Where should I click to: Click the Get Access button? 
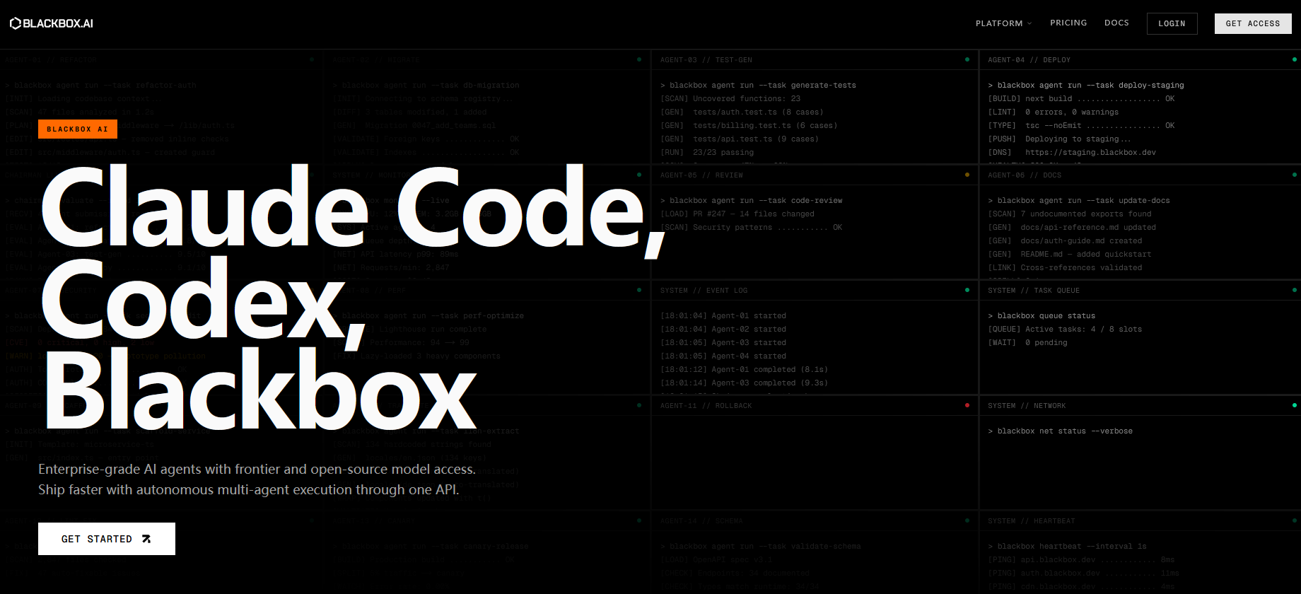(1253, 23)
